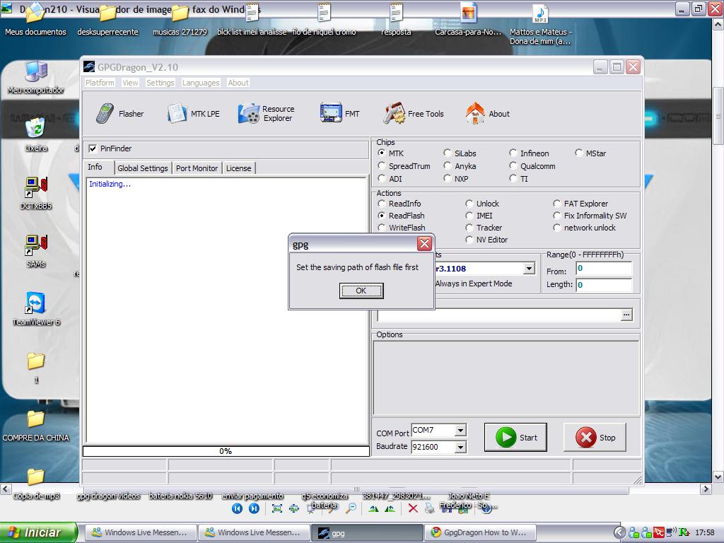Select the Meus documentos desktop icon
The image size is (724, 543).
tap(35, 21)
